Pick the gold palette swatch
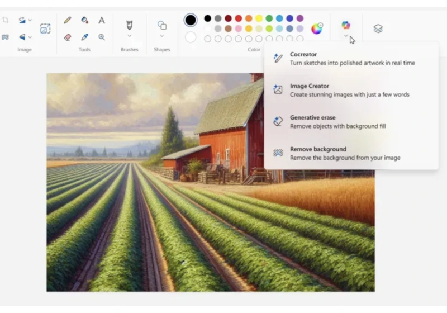This screenshot has width=447, height=313. [x=249, y=29]
